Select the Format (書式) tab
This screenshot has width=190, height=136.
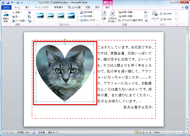coord(108,7)
